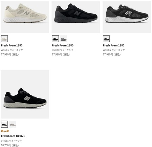Click UNISEX ウォーキング text under the all-black shoe
Screen dimensions: 152x147
point(63,50)
